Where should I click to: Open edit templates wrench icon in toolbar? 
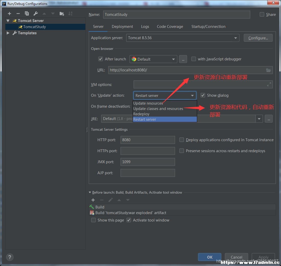pos(36,14)
